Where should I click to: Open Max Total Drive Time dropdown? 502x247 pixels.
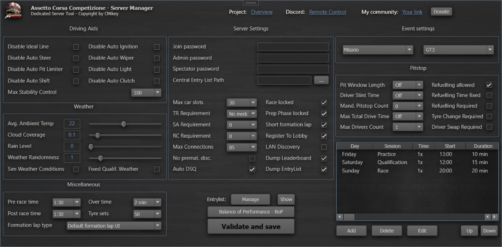pyautogui.click(x=408, y=116)
